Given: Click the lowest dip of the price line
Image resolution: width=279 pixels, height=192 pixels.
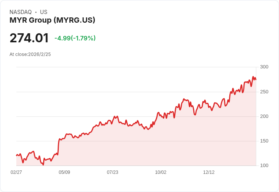Looking at the screenshot, I should [43, 165].
